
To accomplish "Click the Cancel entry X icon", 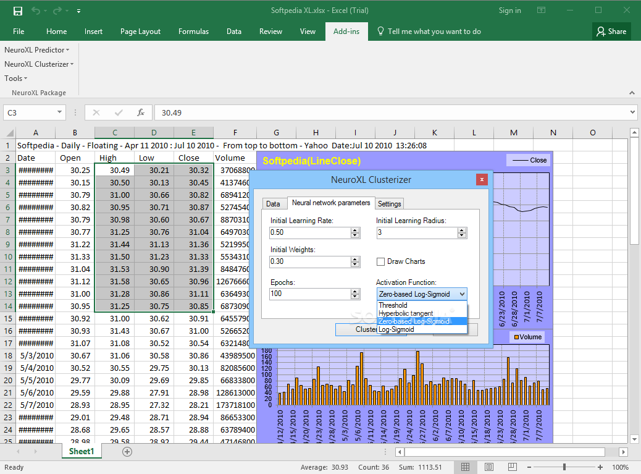I will (x=96, y=112).
